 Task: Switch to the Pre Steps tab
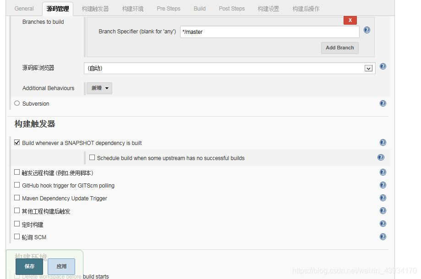169,9
